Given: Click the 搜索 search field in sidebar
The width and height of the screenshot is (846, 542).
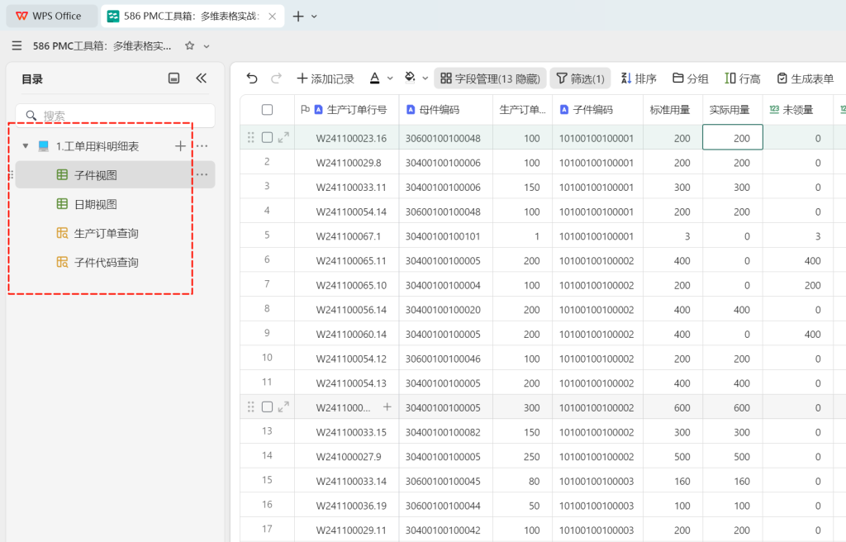Looking at the screenshot, I should [116, 116].
